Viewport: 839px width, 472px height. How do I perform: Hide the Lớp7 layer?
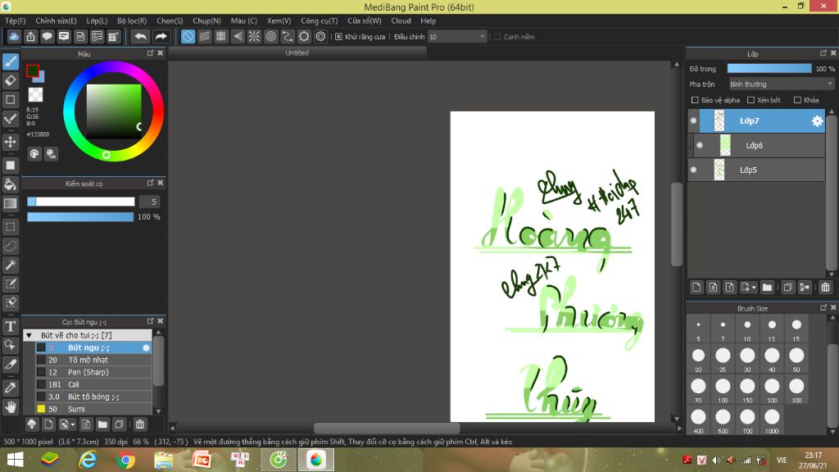[693, 121]
